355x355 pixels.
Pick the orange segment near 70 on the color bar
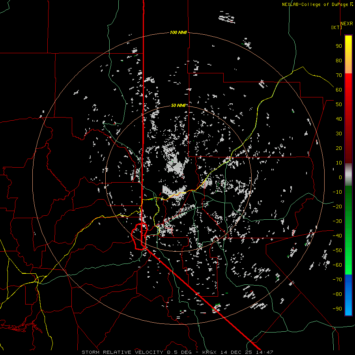[x=348, y=68]
